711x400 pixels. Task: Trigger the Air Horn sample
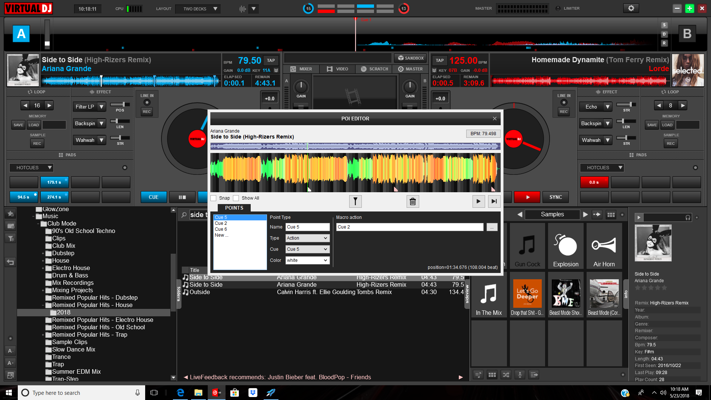point(604,246)
